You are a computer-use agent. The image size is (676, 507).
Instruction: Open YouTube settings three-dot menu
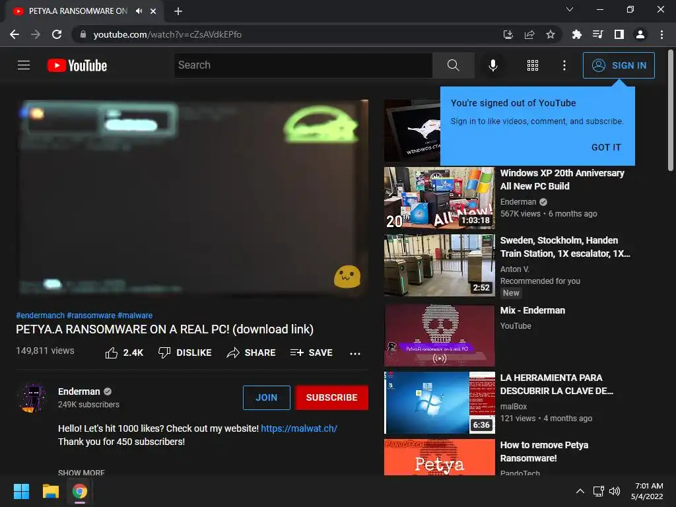tap(564, 65)
